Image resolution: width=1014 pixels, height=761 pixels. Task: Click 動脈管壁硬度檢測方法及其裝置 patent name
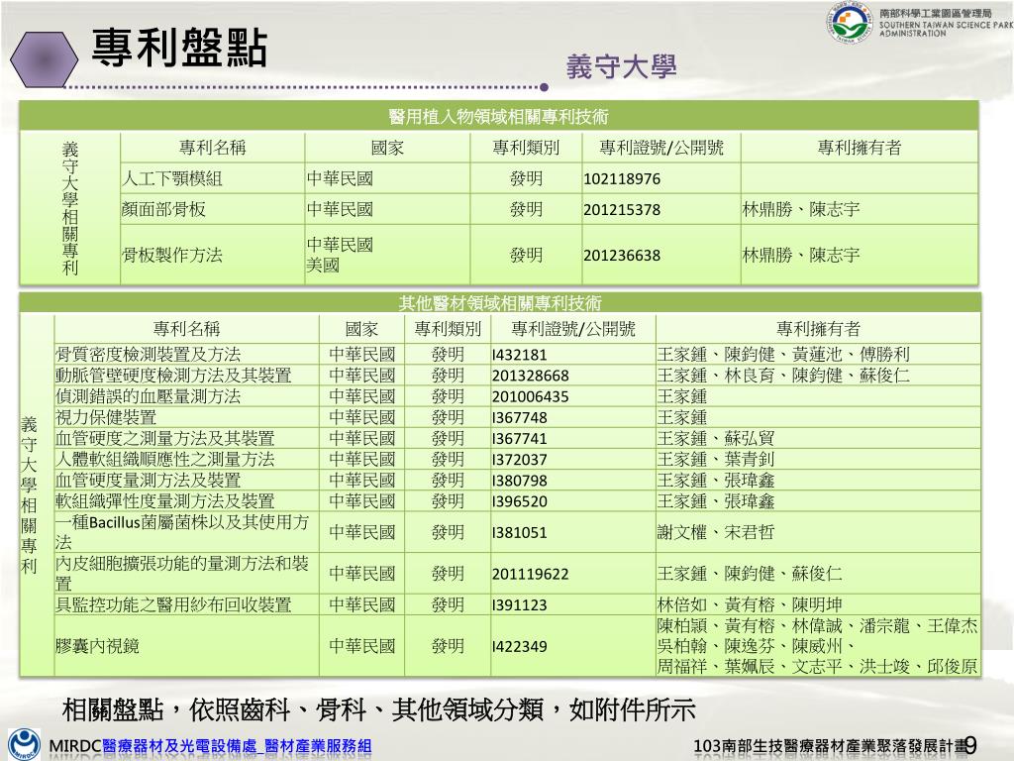[173, 376]
